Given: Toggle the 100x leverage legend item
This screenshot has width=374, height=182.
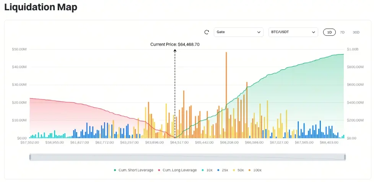Looking at the screenshot, I should point(255,170).
